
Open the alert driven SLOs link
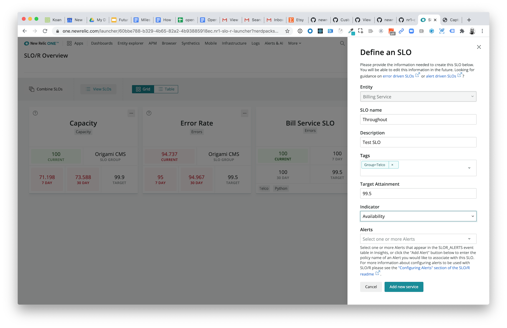[x=441, y=76]
